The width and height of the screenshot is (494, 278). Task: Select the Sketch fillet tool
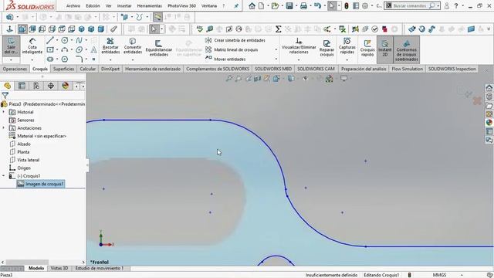coord(79,59)
